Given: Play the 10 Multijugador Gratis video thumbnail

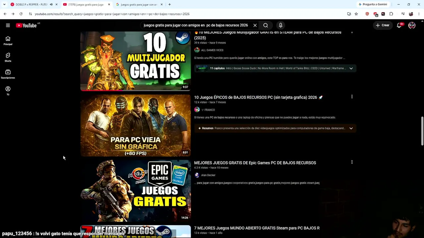Looking at the screenshot, I should (x=135, y=61).
